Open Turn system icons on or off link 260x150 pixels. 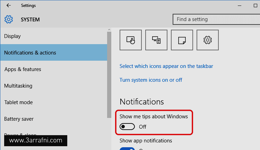click(151, 80)
